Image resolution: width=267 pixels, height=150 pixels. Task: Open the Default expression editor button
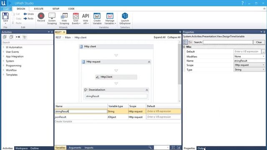(263, 51)
